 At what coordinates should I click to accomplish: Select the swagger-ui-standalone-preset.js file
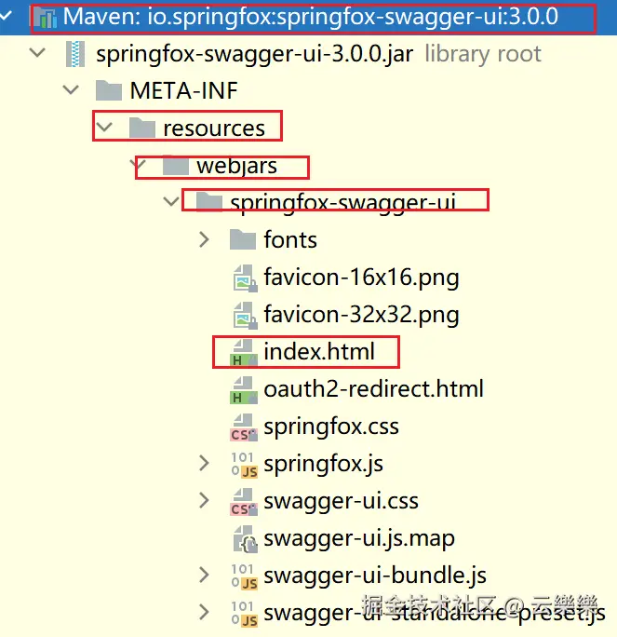[x=435, y=614]
